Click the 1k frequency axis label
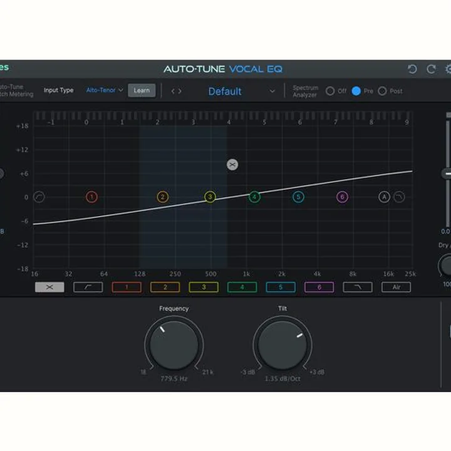The height and width of the screenshot is (451, 451). click(x=246, y=274)
